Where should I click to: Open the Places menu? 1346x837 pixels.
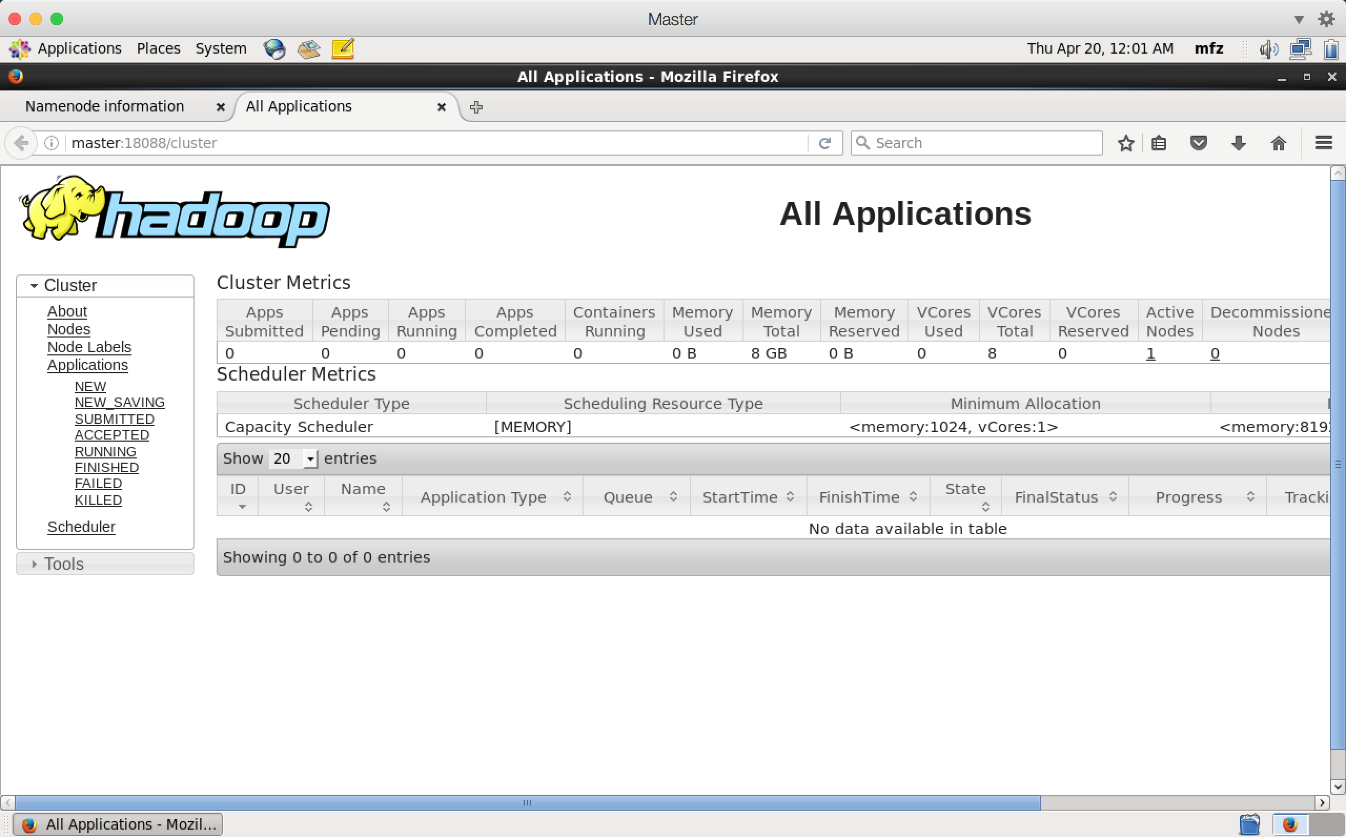[158, 49]
